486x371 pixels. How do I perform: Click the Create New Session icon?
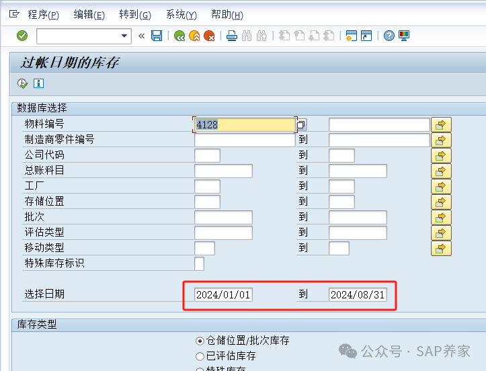[x=351, y=36]
